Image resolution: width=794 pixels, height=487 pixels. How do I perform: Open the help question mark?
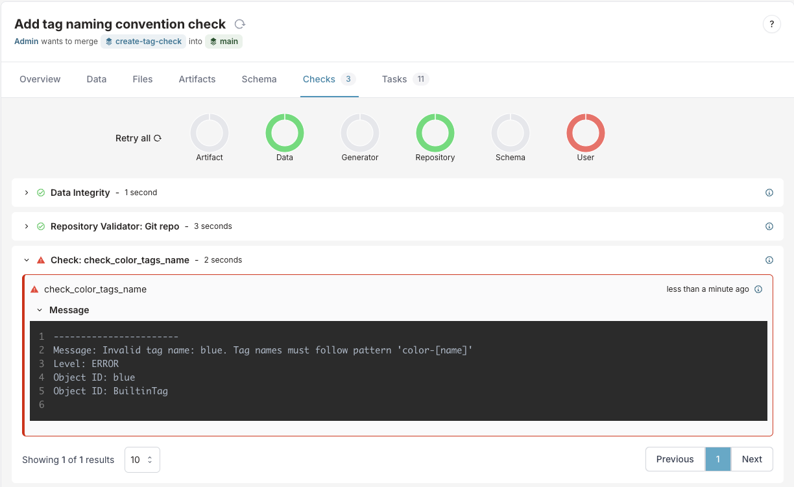tap(772, 24)
